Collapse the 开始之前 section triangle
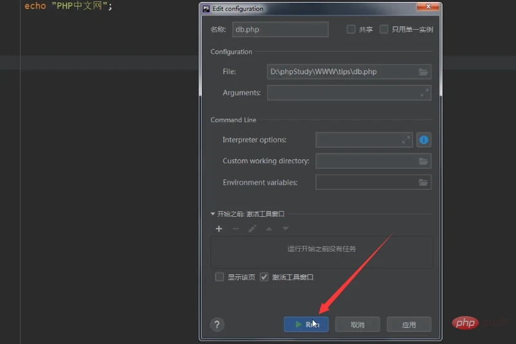The height and width of the screenshot is (344, 516). coord(213,214)
